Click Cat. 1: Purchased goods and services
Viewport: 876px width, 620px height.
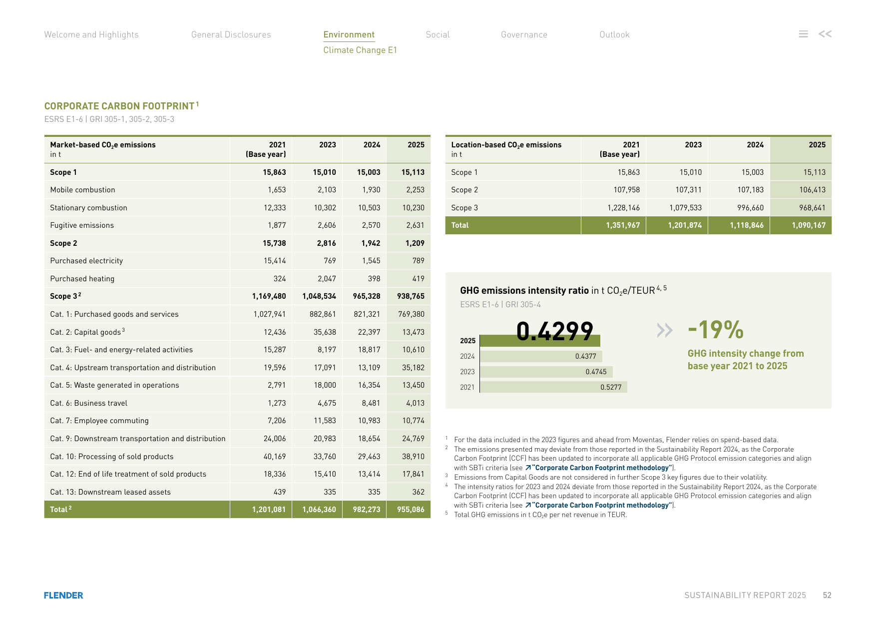[x=114, y=314]
